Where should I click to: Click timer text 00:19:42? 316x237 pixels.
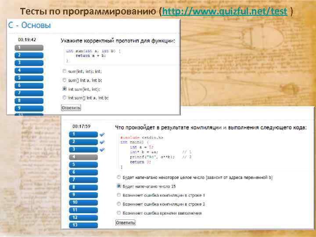pos(27,39)
